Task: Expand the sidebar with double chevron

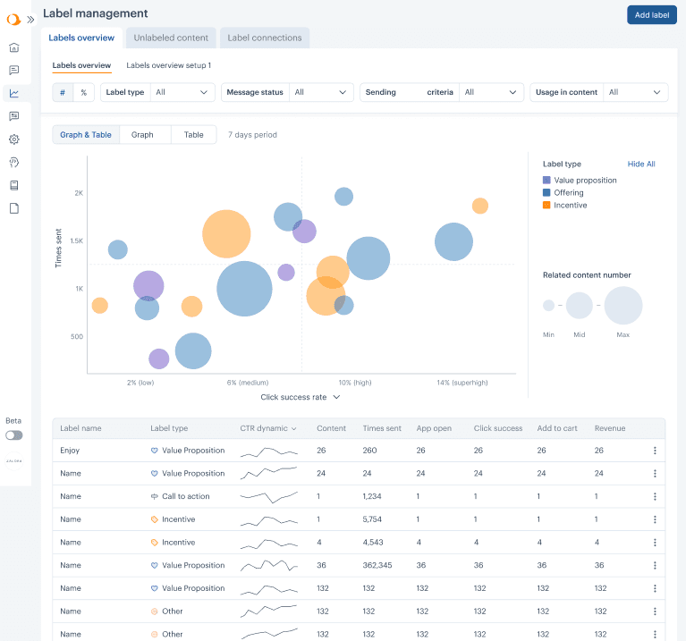Action: click(x=30, y=20)
